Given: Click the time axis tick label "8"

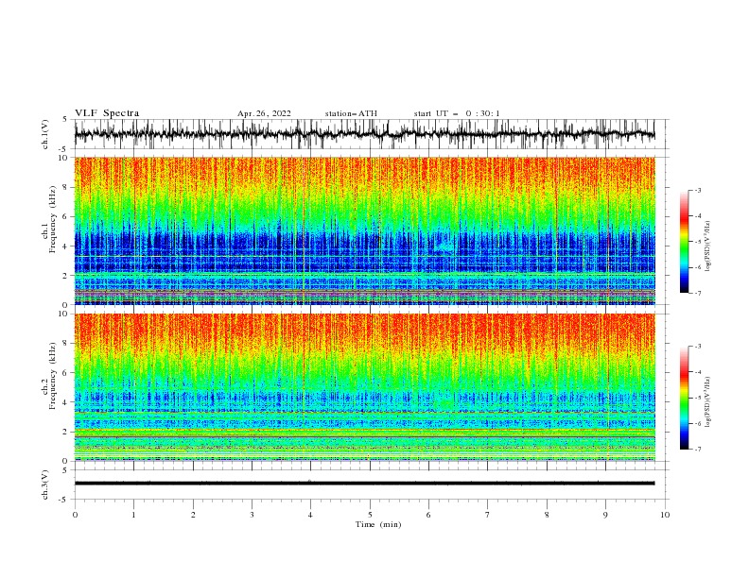Looking at the screenshot, I should tap(547, 515).
